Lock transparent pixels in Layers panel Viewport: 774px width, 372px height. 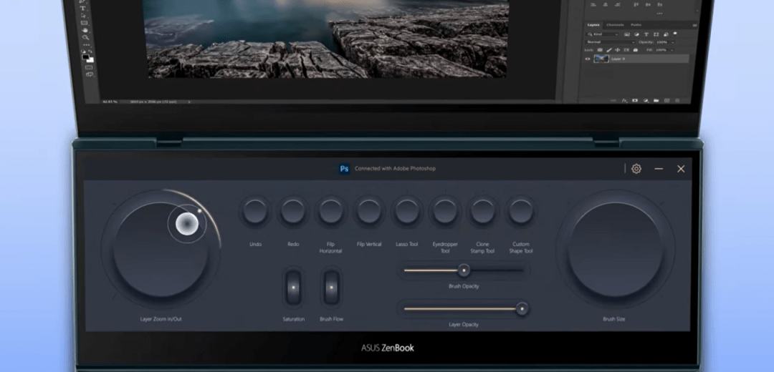(x=600, y=50)
